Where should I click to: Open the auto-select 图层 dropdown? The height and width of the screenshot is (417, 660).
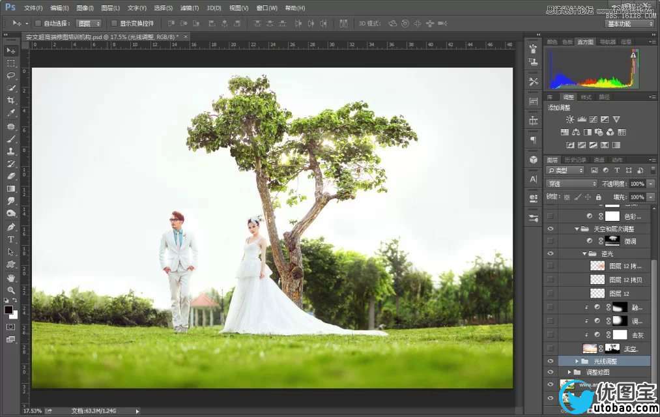point(89,23)
